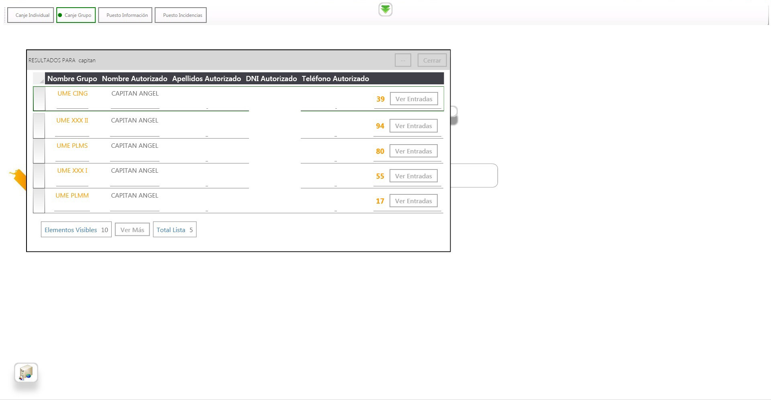Load more results with Ver Más
The width and height of the screenshot is (771, 400).
132,230
